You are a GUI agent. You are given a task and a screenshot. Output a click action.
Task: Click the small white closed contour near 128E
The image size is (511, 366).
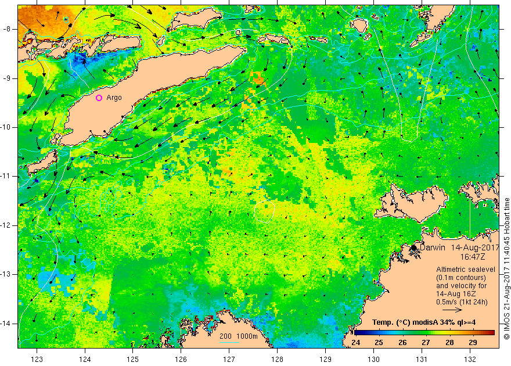[x=264, y=211]
